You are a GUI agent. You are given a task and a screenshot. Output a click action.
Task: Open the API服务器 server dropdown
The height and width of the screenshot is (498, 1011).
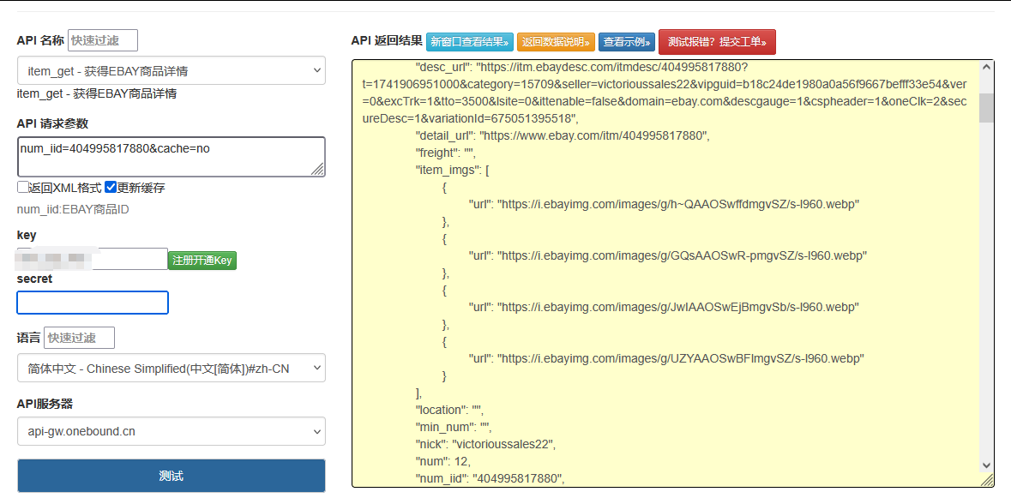coord(171,431)
